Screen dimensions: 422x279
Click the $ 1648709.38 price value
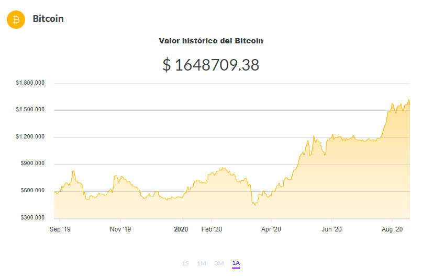[210, 65]
